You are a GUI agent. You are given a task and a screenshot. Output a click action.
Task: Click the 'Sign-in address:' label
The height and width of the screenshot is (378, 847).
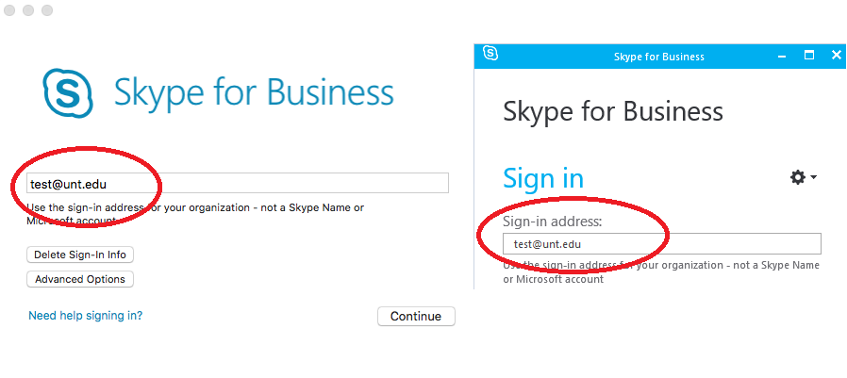click(552, 222)
